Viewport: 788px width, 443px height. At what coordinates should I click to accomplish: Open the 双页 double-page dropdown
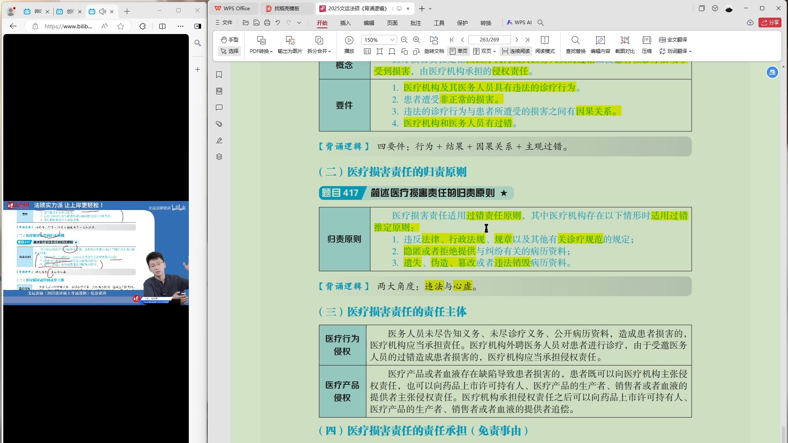coord(485,51)
